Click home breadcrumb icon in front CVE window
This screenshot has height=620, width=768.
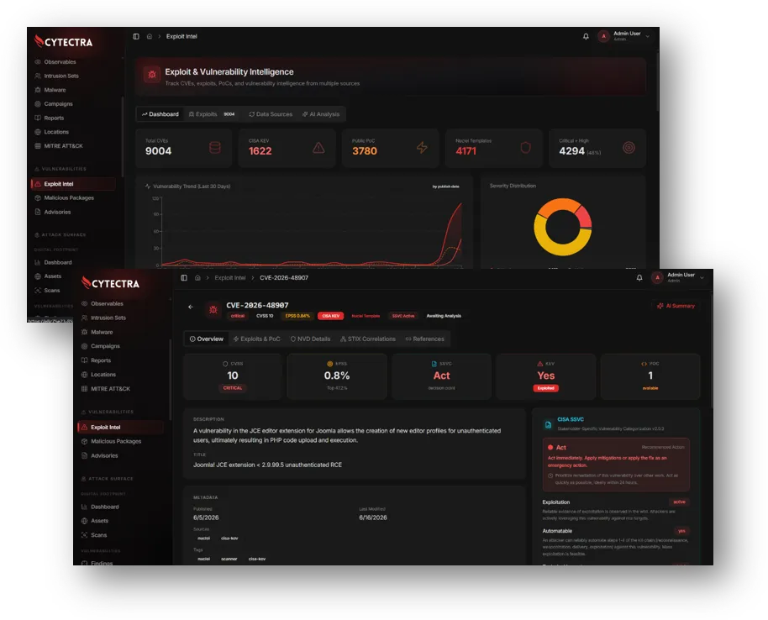pos(197,278)
